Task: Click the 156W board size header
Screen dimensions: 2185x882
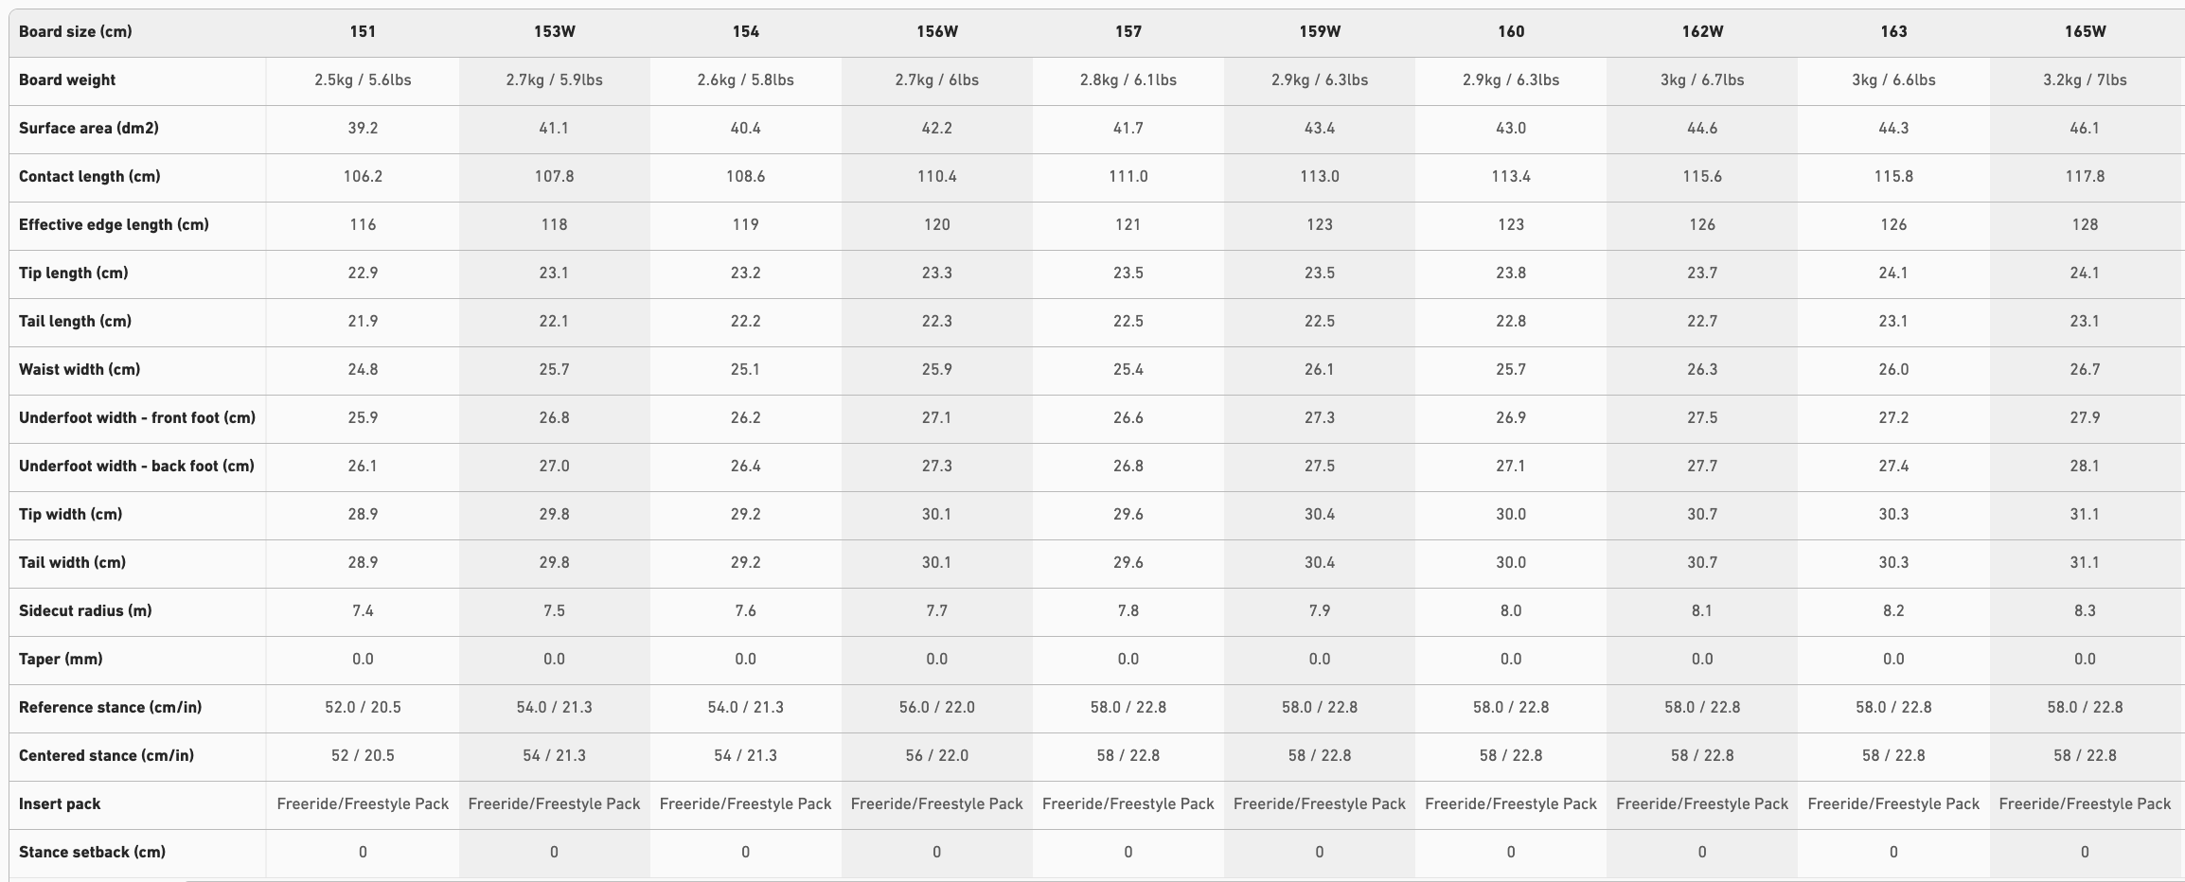Action: coord(936,31)
